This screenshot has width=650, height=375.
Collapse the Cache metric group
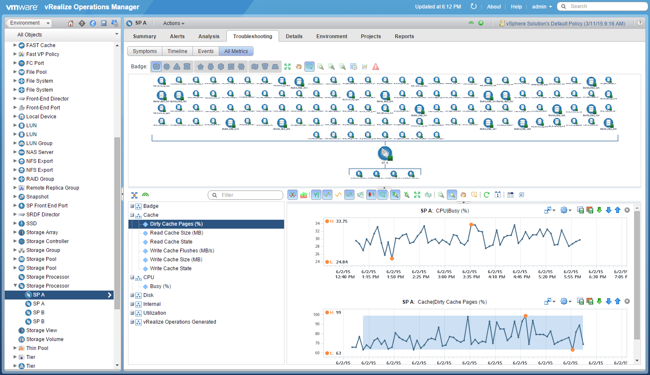132,215
